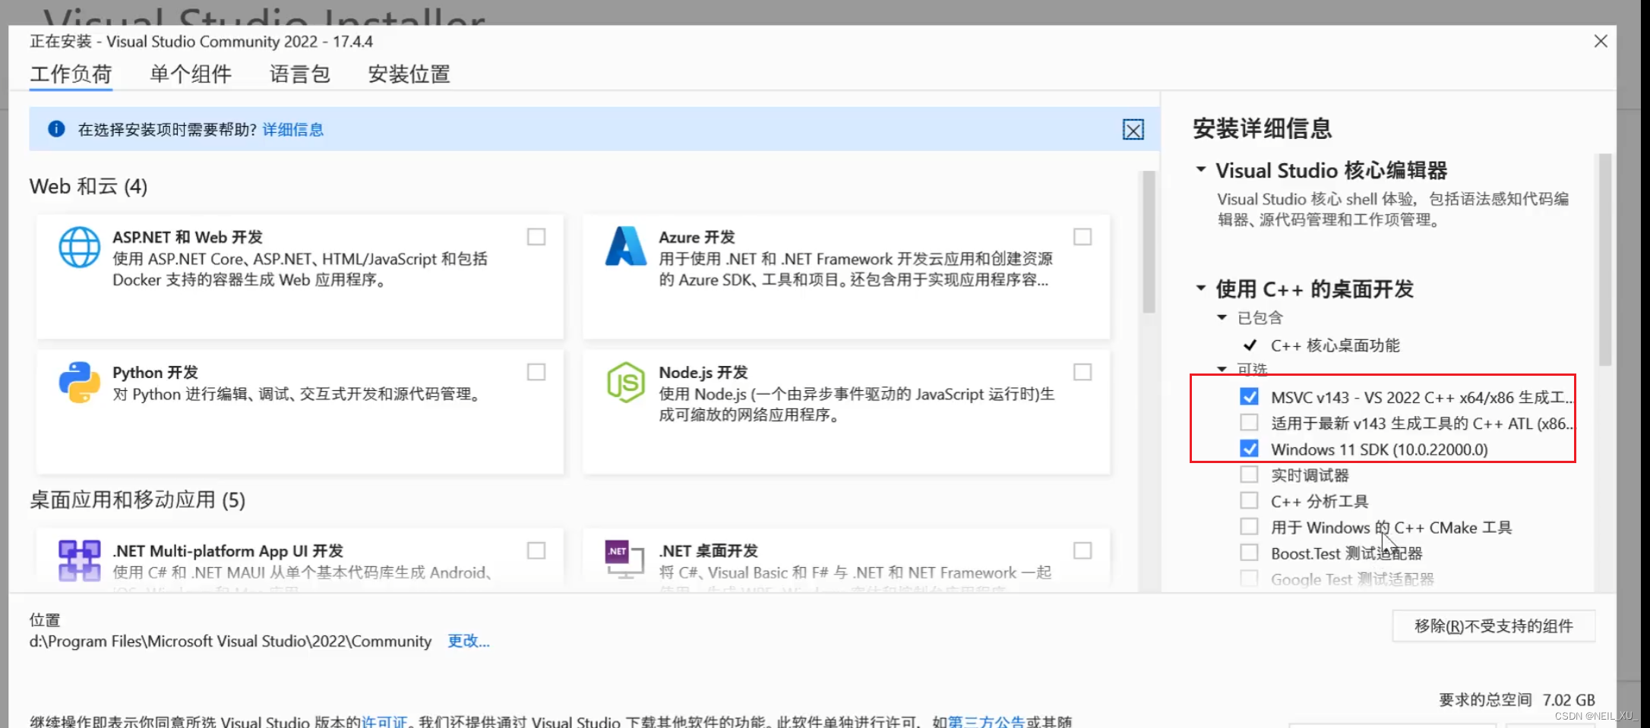Click the installation details panel scrollbar
Viewport: 1650px width, 728px height.
[x=1605, y=260]
